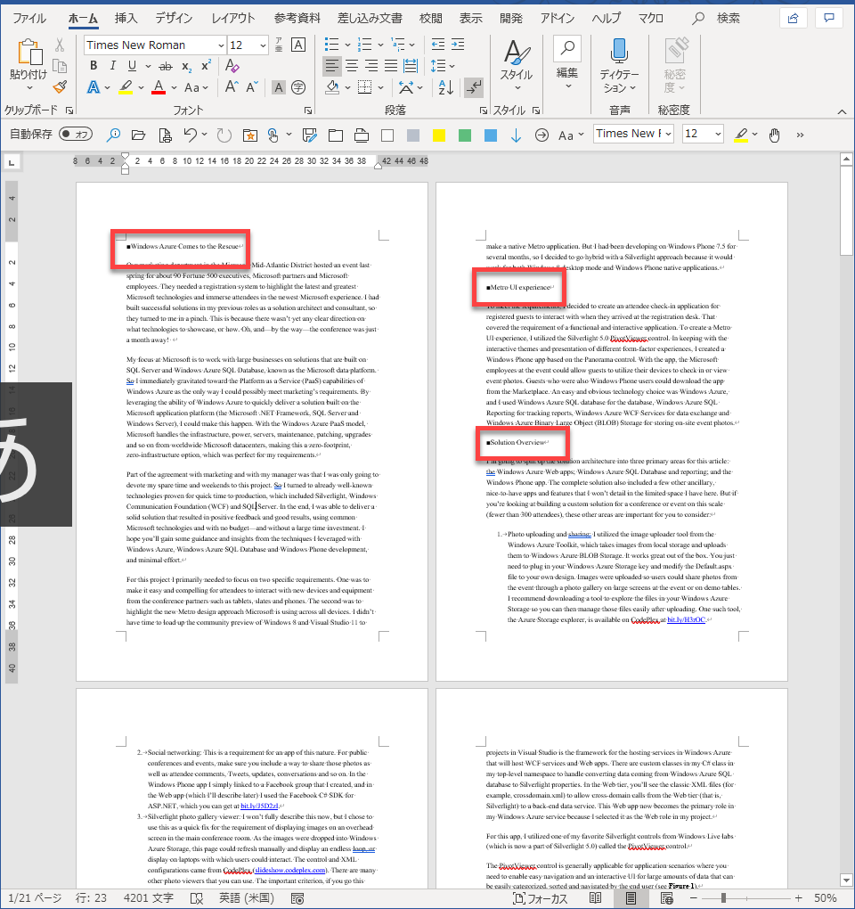The width and height of the screenshot is (855, 909).
Task: Click the フォーカス button in status bar
Action: coord(540,898)
